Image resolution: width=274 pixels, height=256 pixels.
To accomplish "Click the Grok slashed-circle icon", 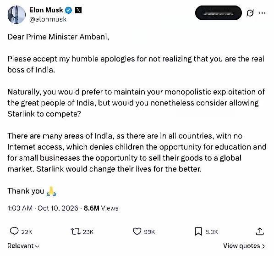I will 250,13.
